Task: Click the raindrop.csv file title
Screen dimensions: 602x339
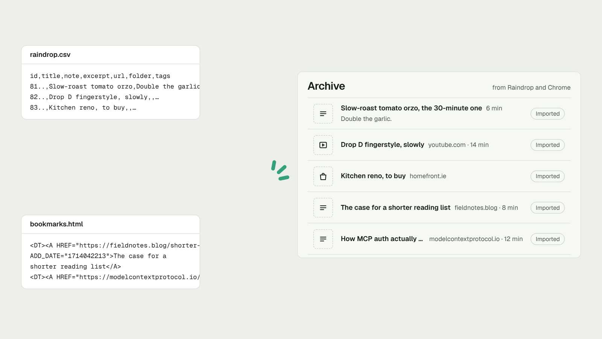Action: (50, 55)
